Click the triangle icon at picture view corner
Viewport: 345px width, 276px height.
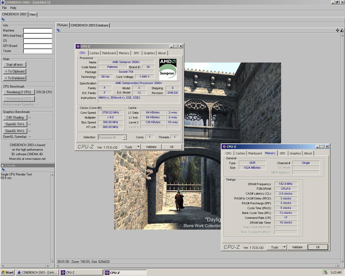pyautogui.click(x=342, y=30)
